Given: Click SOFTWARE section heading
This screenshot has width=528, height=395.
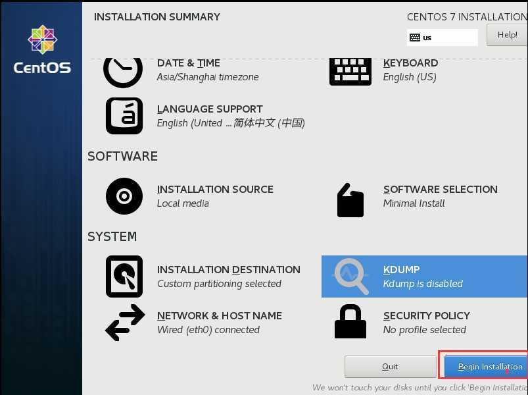Looking at the screenshot, I should tap(122, 157).
